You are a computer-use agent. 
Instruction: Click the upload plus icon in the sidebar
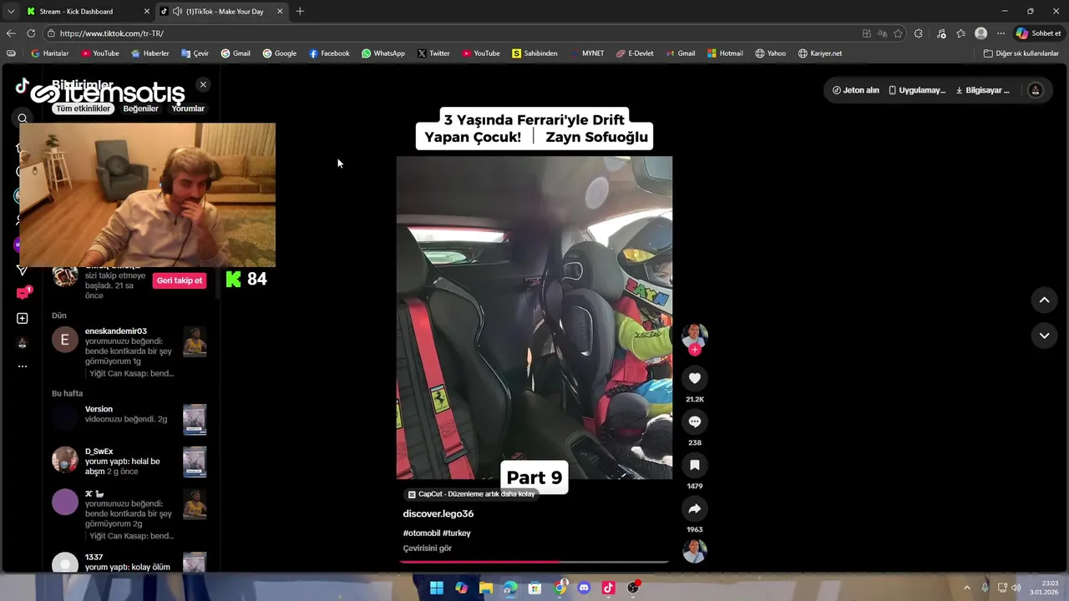[x=23, y=318]
